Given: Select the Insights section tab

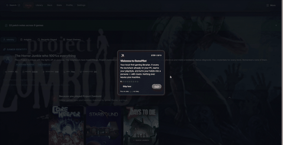Looking at the screenshot, I should (26, 40).
